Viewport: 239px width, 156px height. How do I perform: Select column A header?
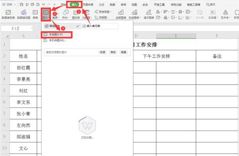24,36
